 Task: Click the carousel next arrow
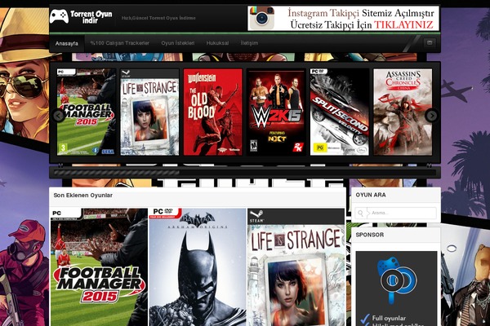coord(431,116)
